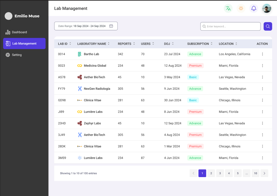Click the purple search button
The image size is (277, 196).
point(268,26)
